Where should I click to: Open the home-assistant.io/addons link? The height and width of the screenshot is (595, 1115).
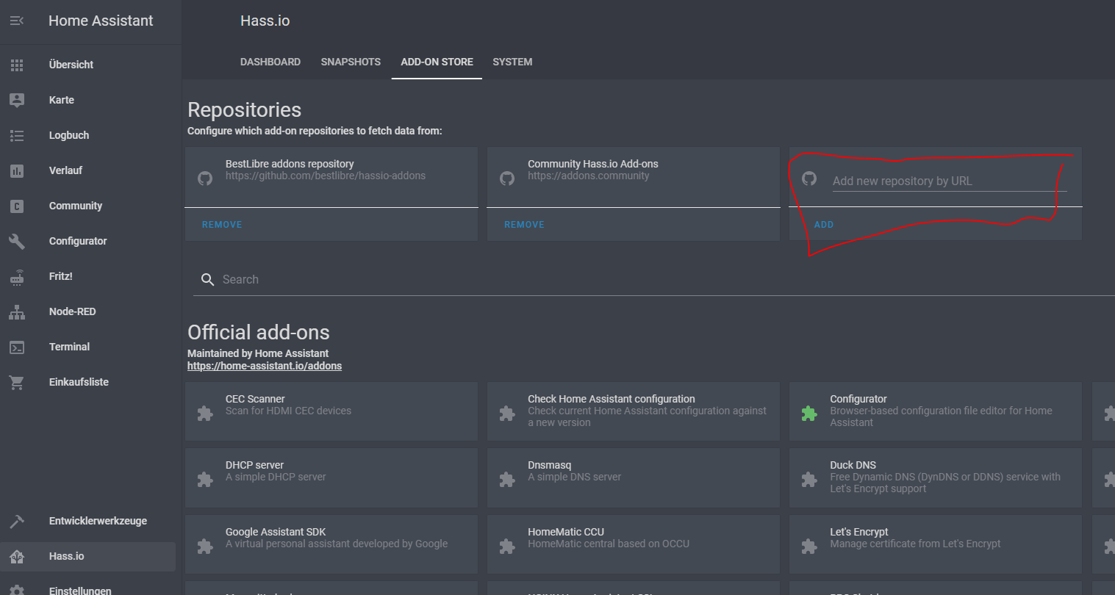[265, 366]
